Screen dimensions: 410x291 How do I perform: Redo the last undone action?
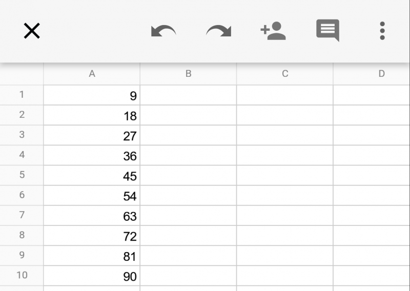pyautogui.click(x=218, y=31)
